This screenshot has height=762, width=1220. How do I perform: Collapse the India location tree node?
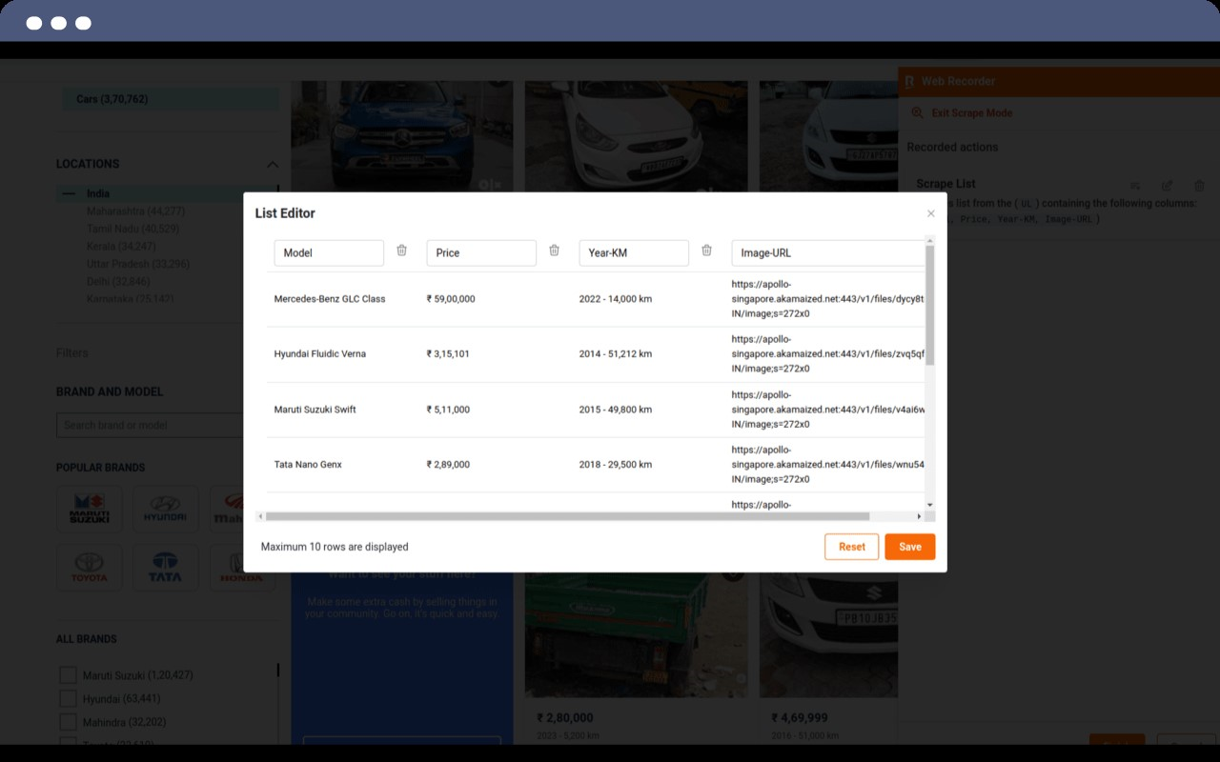coord(68,193)
